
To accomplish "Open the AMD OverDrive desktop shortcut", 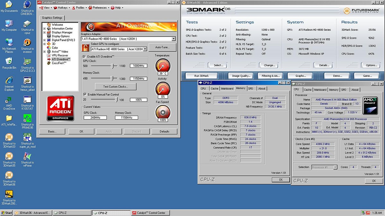I will pos(9,100).
